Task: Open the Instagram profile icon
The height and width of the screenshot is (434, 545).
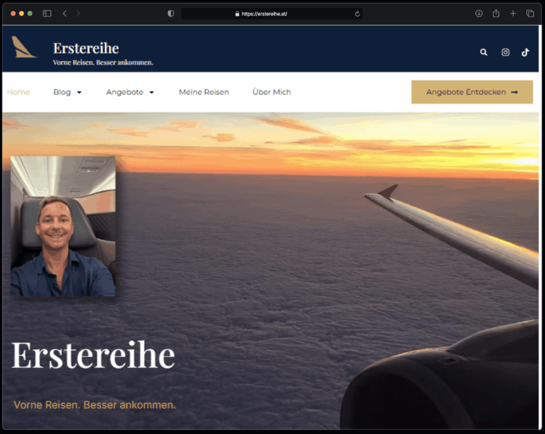Action: (505, 52)
